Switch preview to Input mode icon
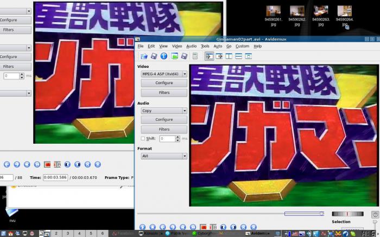Image resolution: width=380 pixels, height=237 pixels. point(209,56)
